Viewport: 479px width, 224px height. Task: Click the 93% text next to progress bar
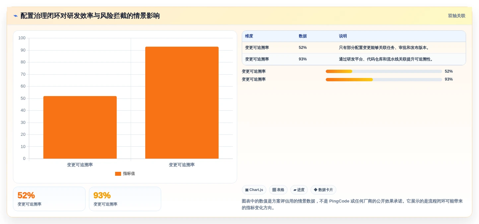pos(449,79)
